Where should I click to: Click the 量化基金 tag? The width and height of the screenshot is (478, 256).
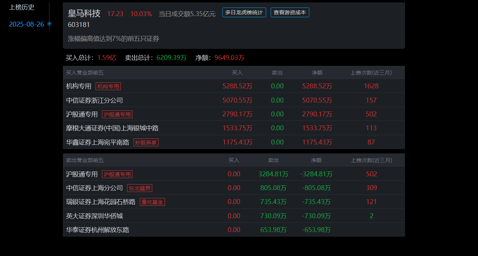[x=152, y=202]
